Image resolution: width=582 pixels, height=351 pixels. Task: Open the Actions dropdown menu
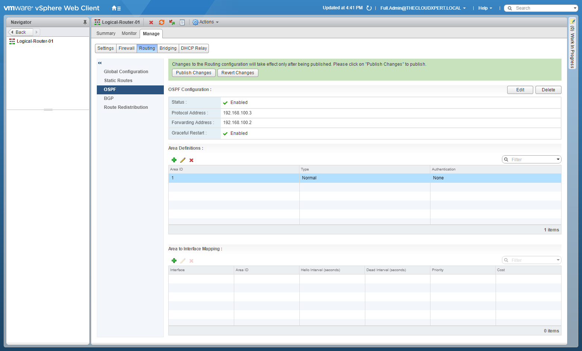[206, 22]
